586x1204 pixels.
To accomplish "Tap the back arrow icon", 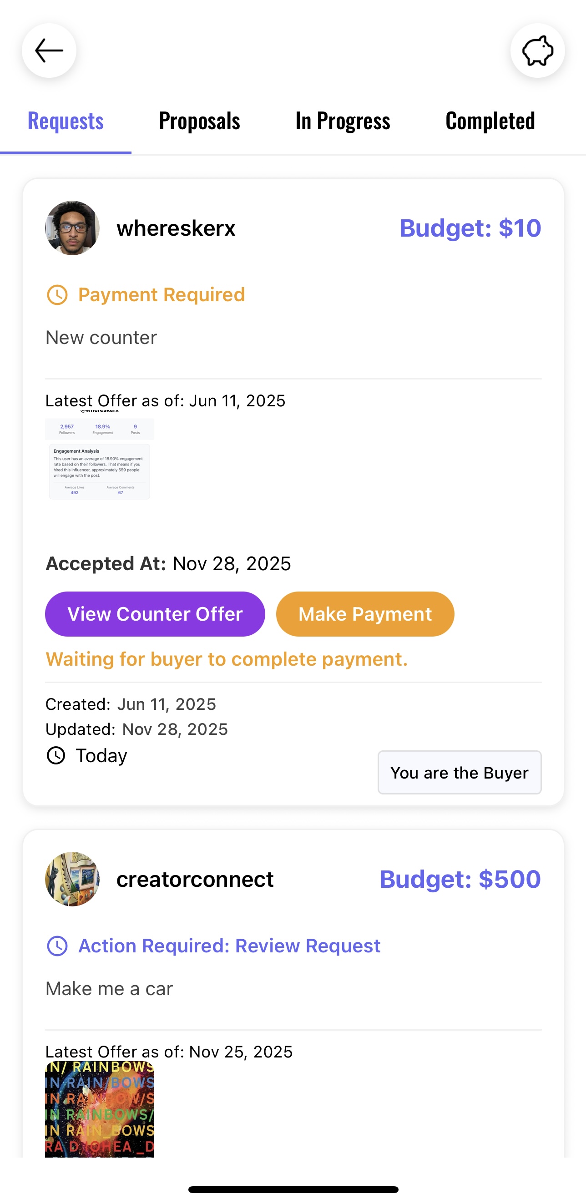I will tap(49, 51).
